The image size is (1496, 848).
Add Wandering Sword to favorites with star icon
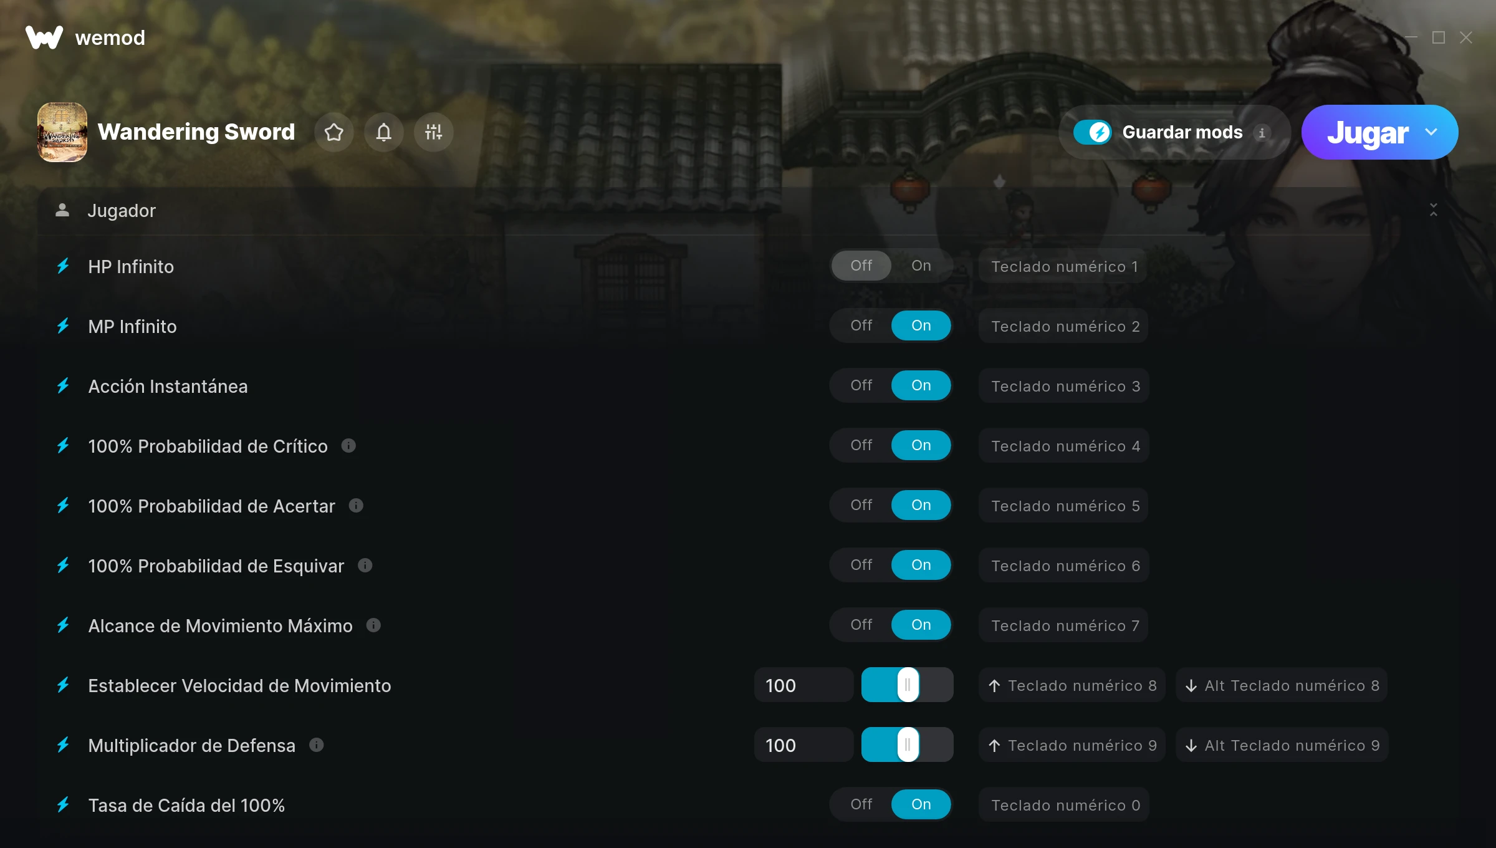click(334, 132)
